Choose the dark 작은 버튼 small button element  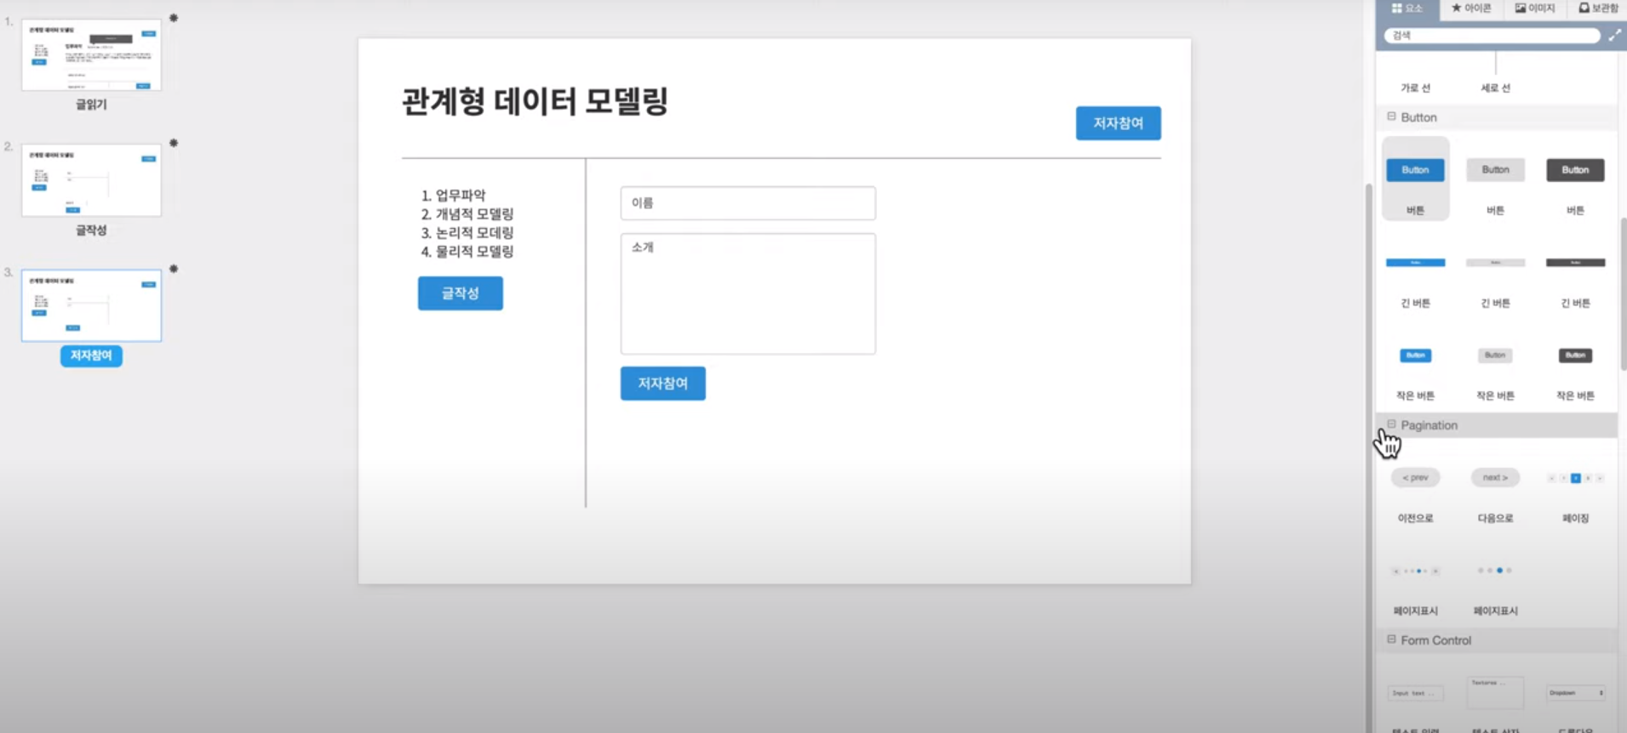[1575, 355]
